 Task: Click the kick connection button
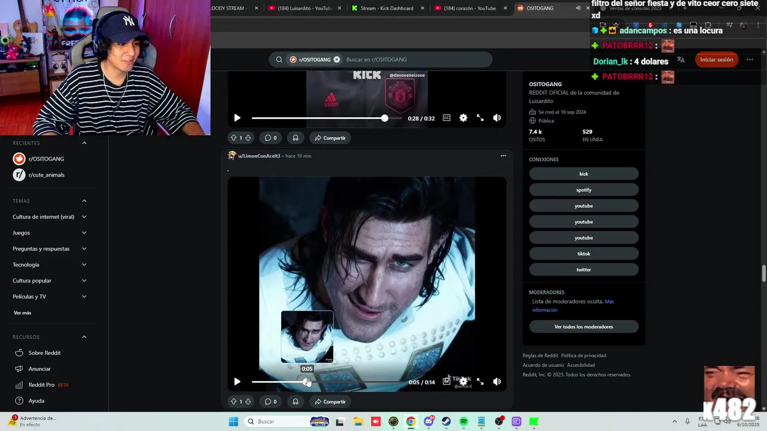tap(584, 174)
